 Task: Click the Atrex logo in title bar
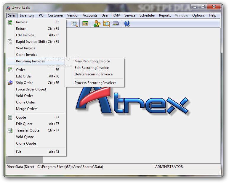9,8
